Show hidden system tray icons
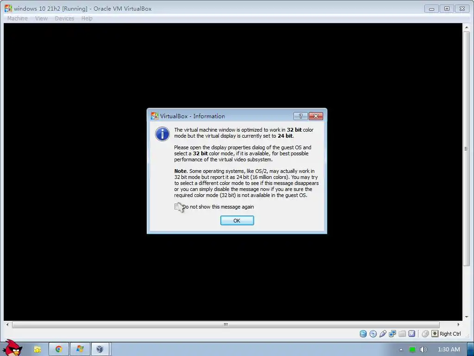This screenshot has width=474, height=356. coord(401,350)
